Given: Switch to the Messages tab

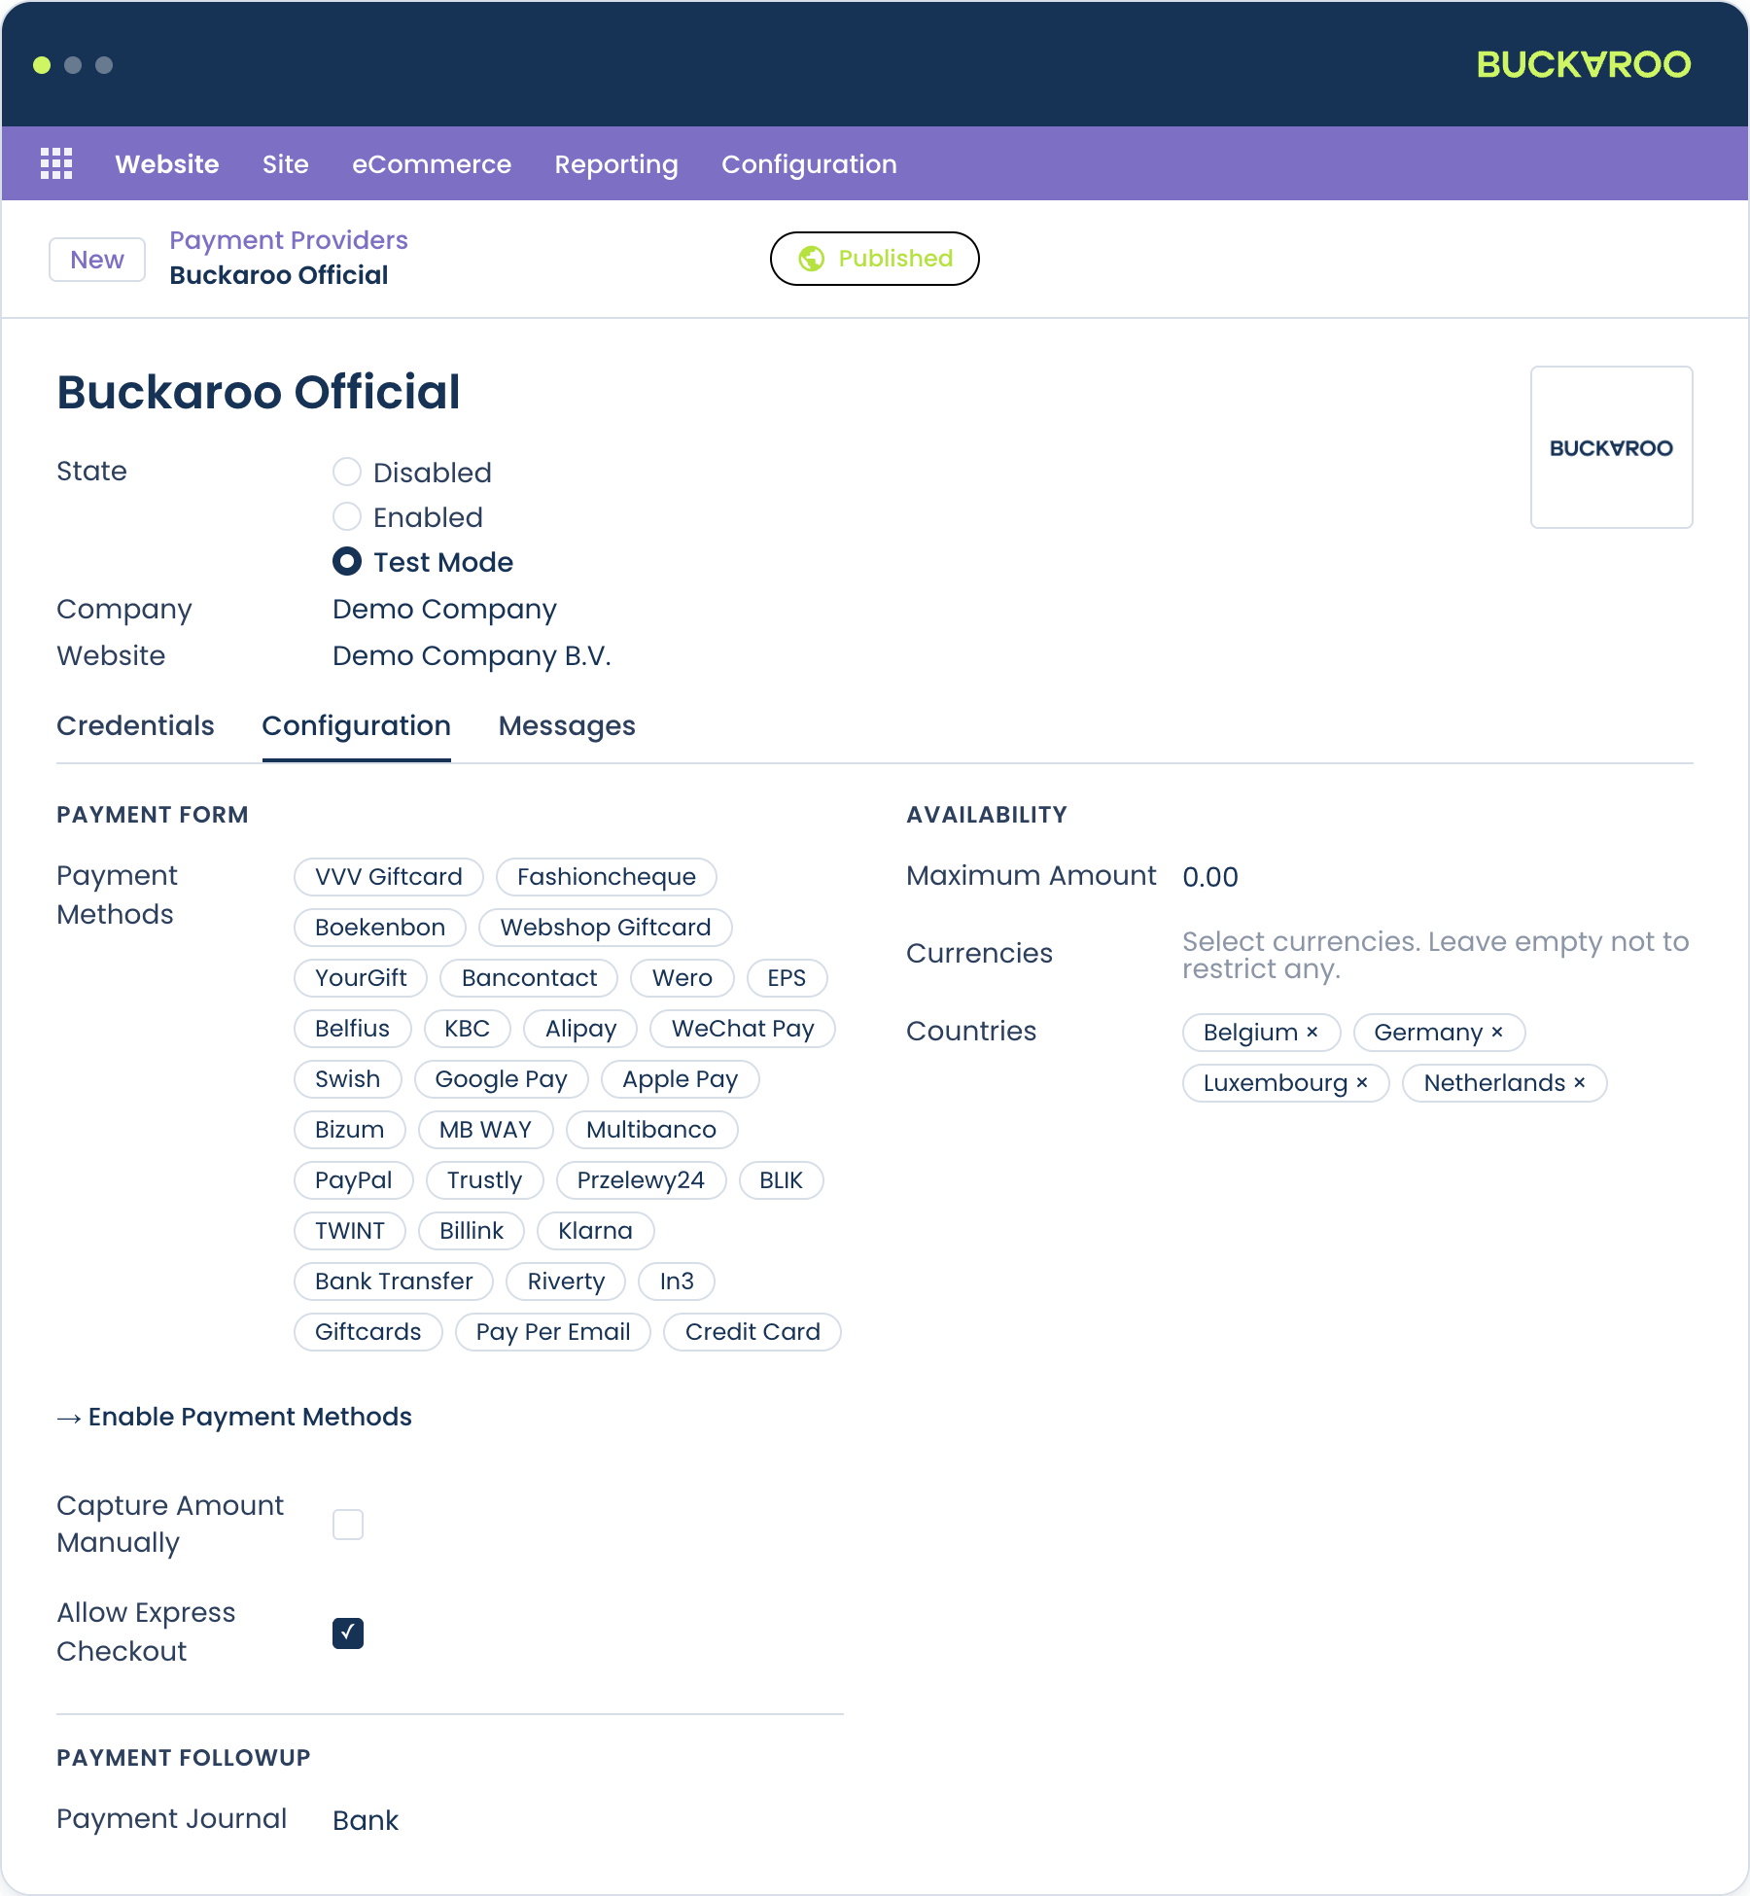Looking at the screenshot, I should [567, 726].
